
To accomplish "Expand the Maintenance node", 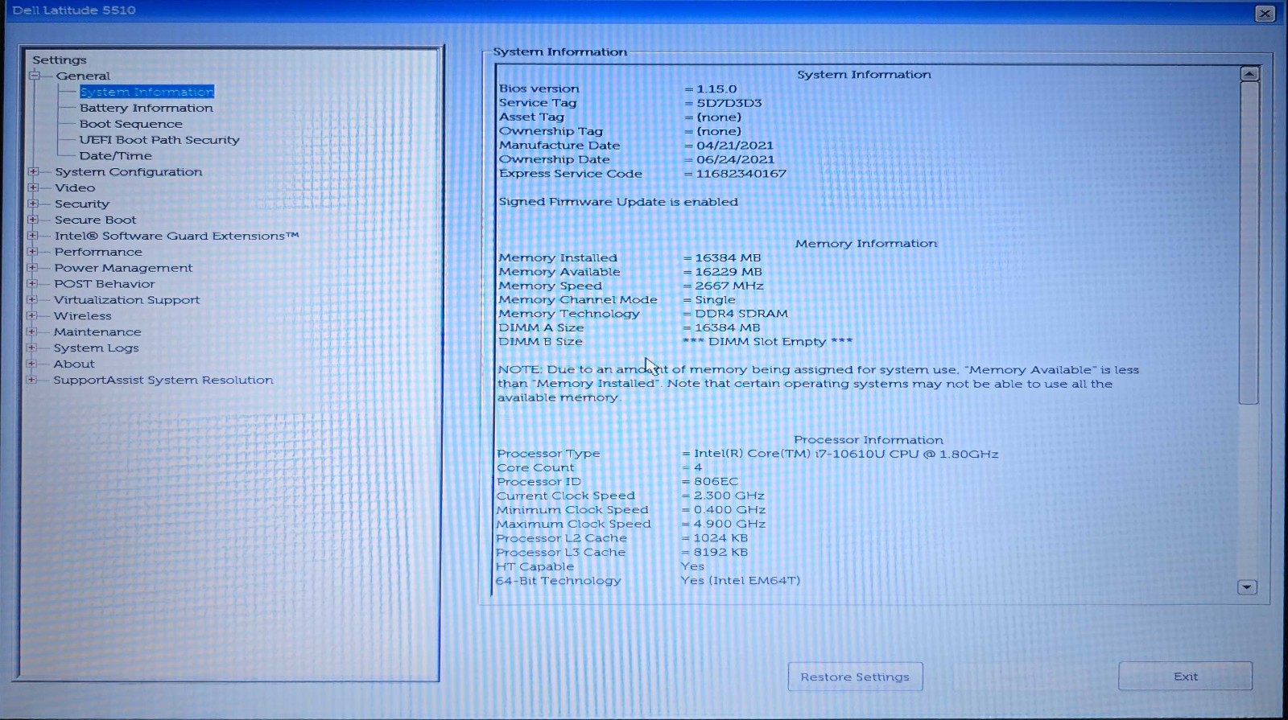I will [x=32, y=331].
